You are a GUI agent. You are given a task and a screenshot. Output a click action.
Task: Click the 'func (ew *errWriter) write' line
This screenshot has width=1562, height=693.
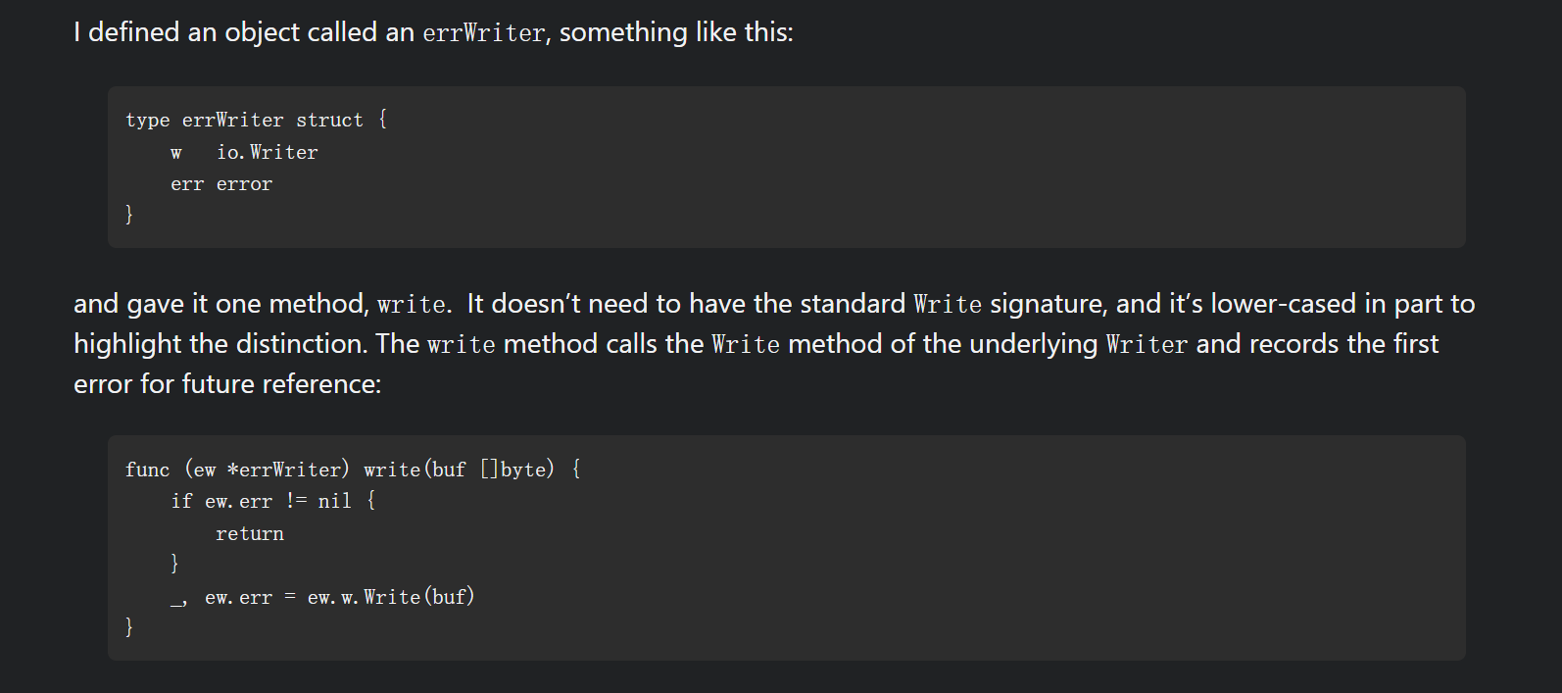[x=353, y=470]
